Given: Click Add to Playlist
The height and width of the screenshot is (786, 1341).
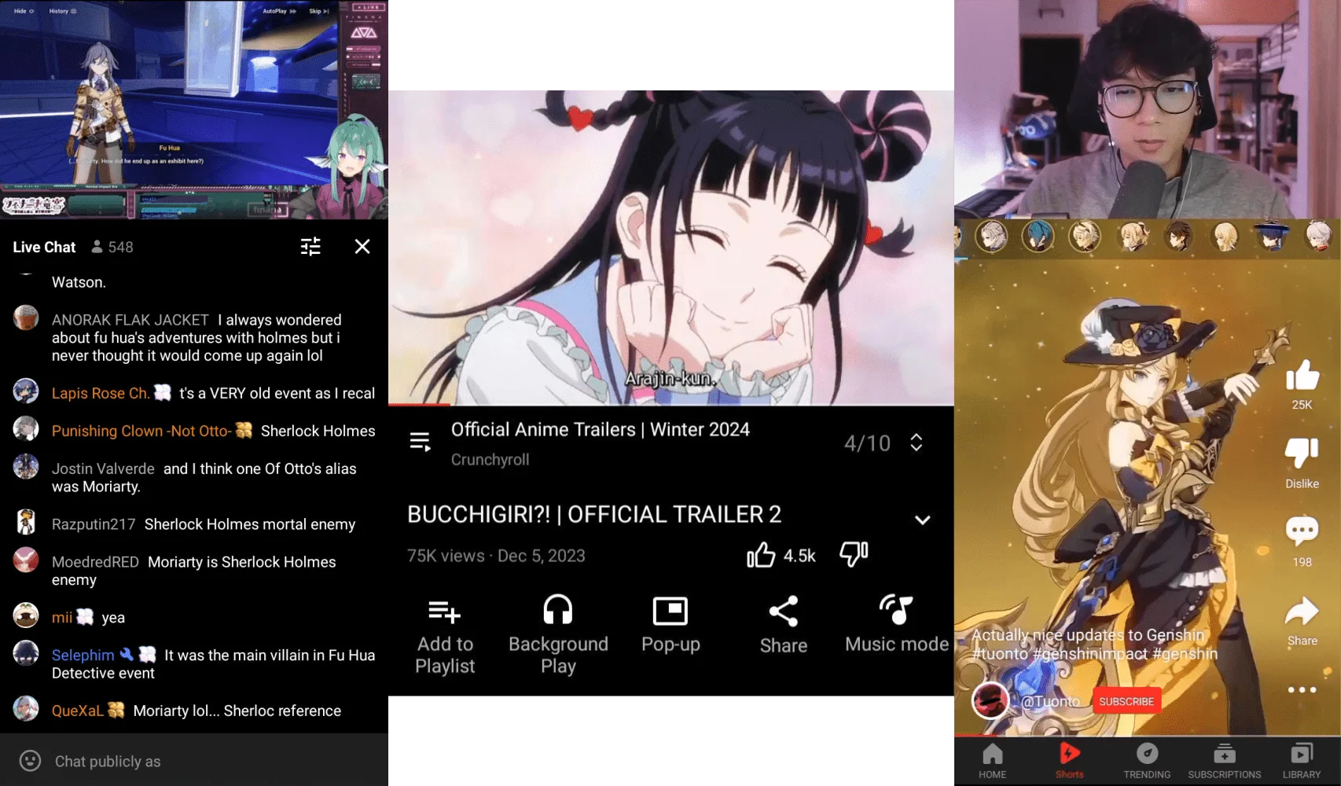Looking at the screenshot, I should coord(445,634).
